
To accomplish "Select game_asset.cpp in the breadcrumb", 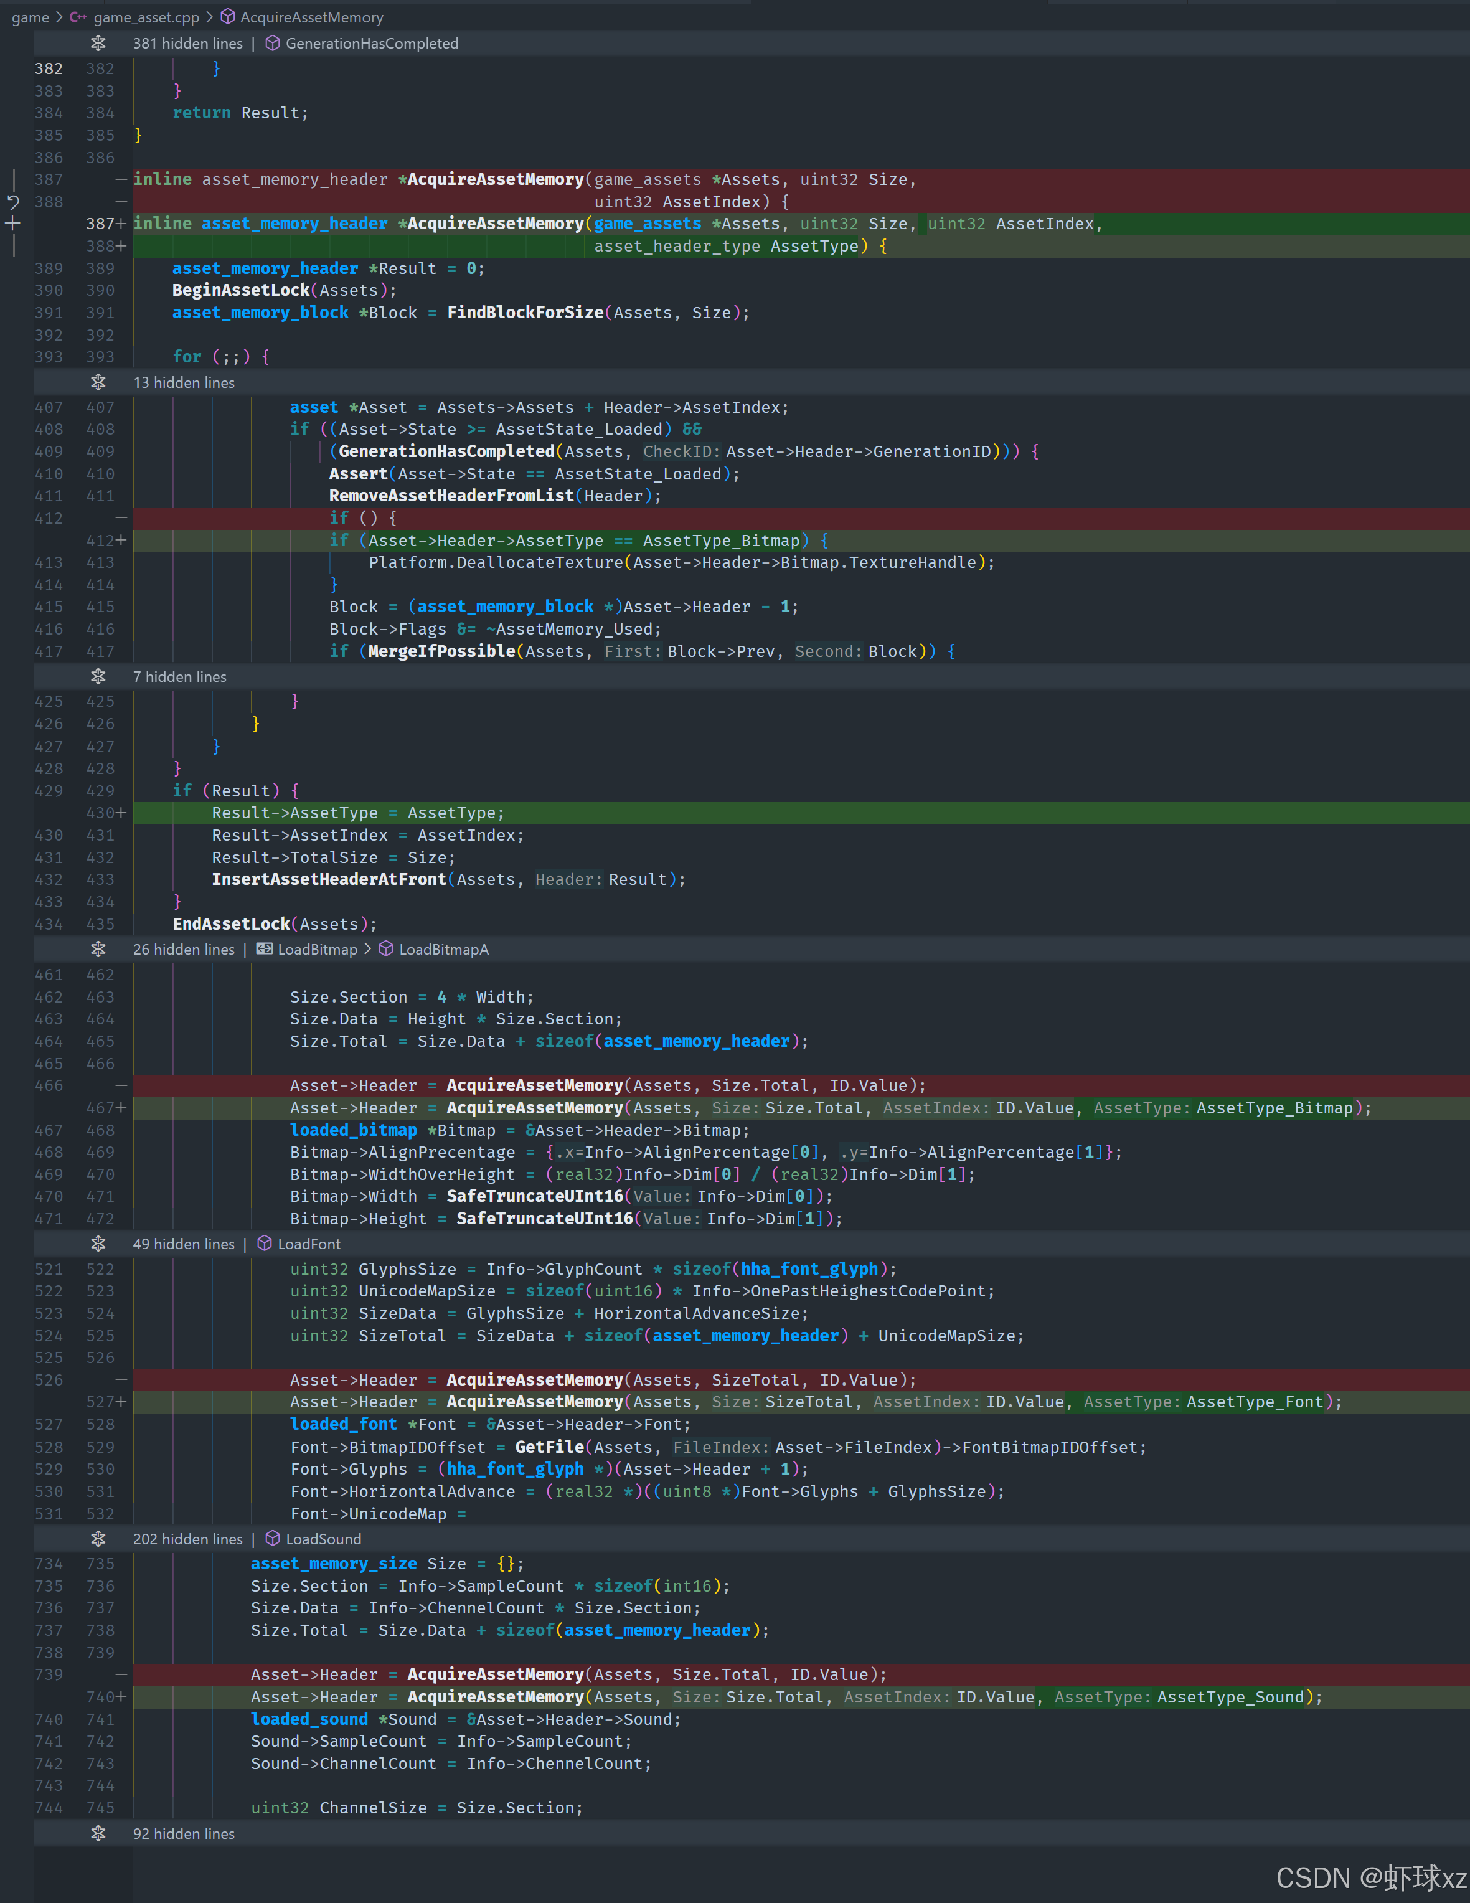I will [x=146, y=17].
